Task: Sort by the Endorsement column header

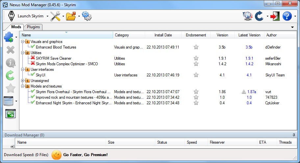Action: tap(196, 35)
